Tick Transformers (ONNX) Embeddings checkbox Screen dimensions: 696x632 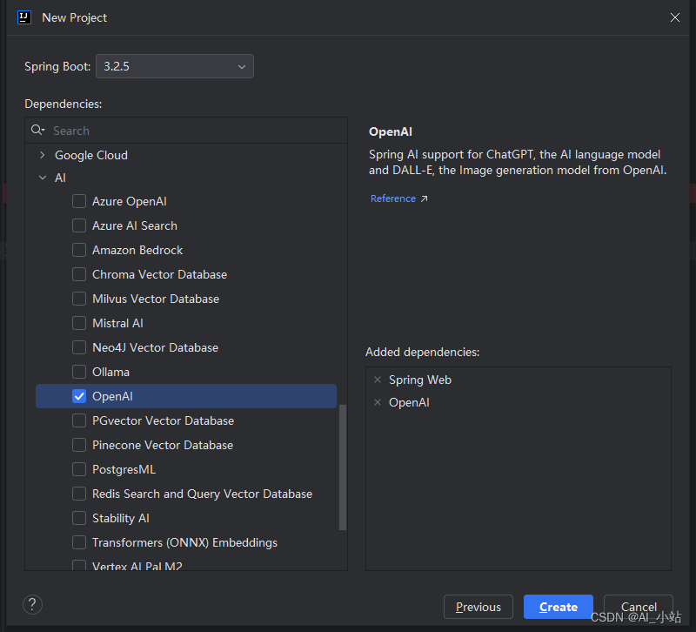click(79, 542)
